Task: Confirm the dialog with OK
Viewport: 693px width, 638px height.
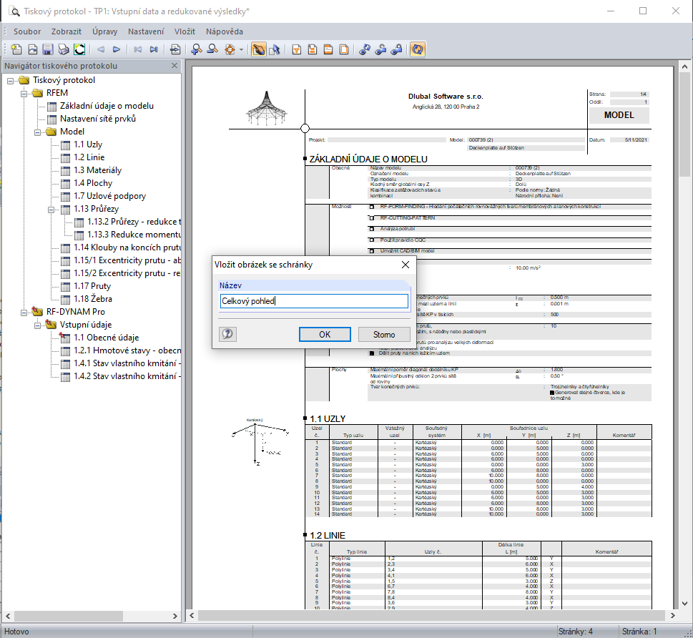Action: pos(325,334)
